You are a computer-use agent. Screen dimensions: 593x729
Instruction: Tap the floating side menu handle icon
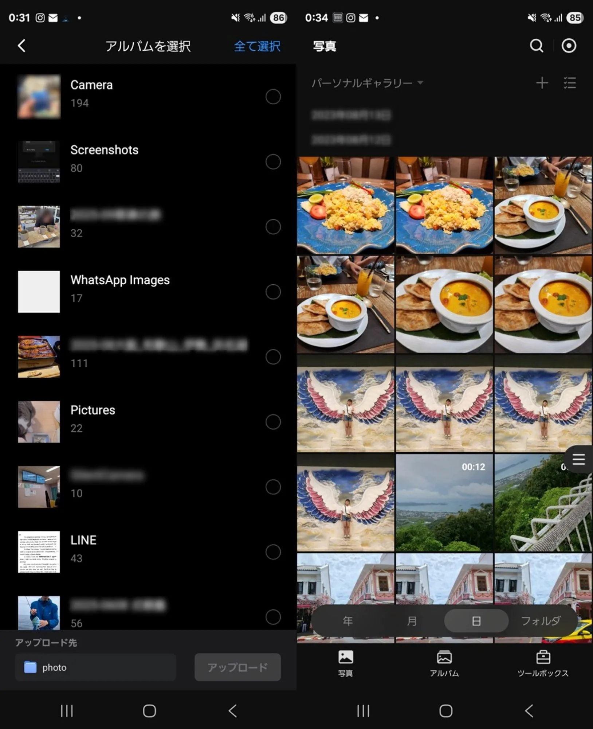[x=578, y=459]
